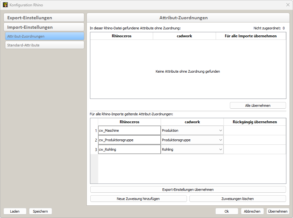Switch to the Standard-Attribute page

point(44,45)
